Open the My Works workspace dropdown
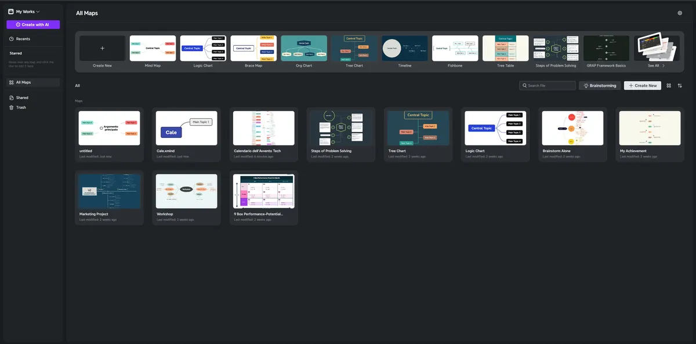This screenshot has width=696, height=344. point(24,12)
